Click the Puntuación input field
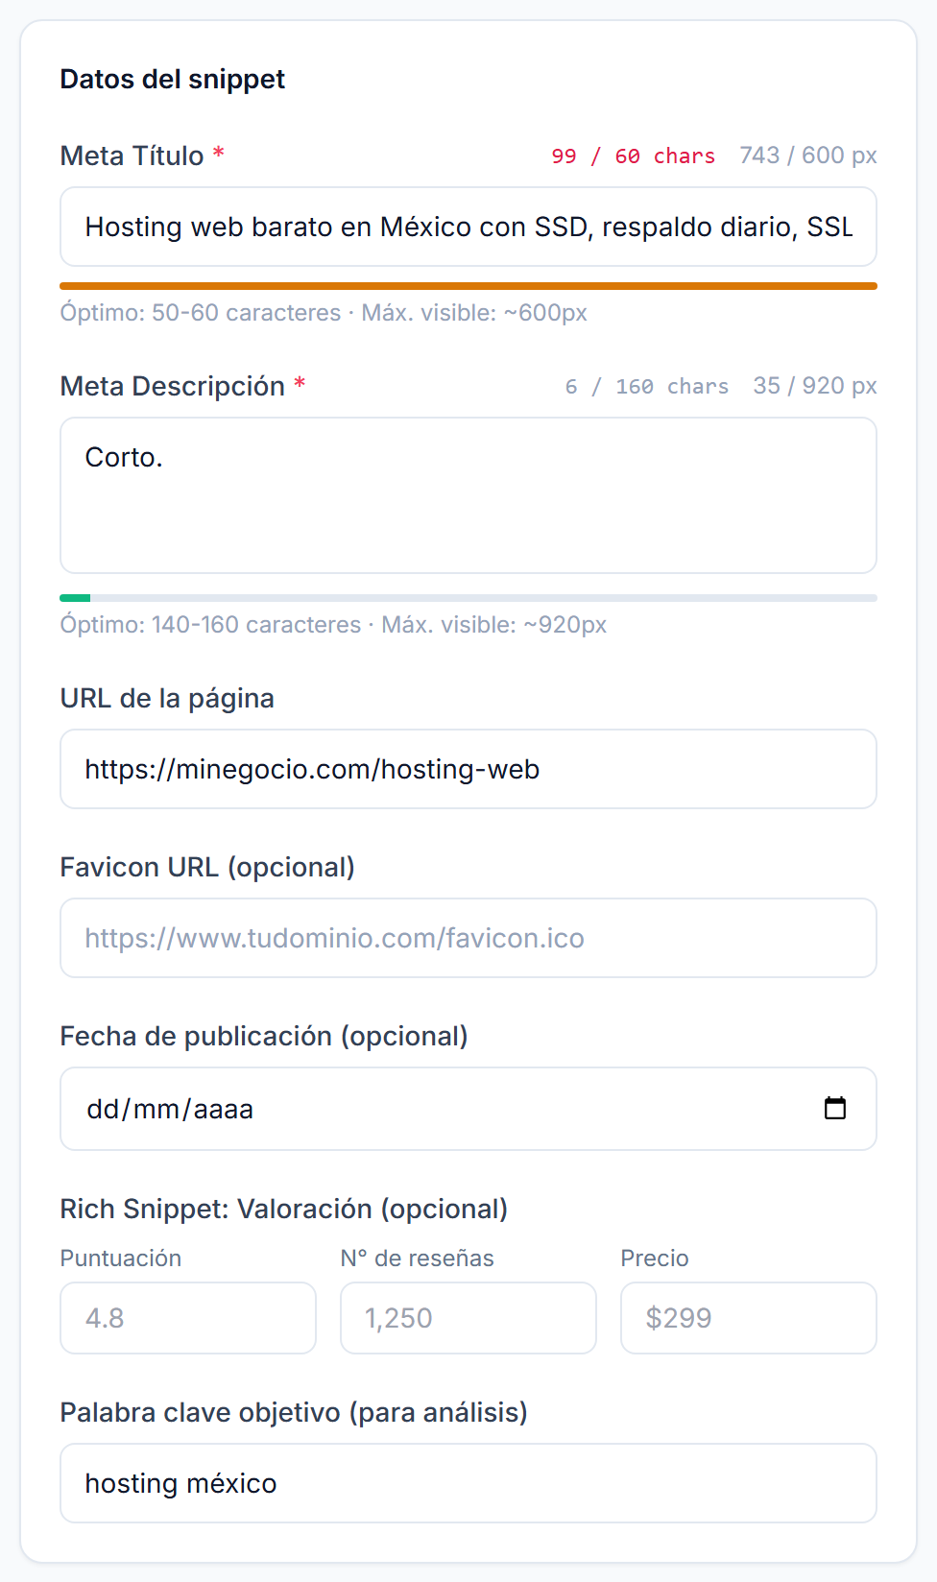 188,1318
